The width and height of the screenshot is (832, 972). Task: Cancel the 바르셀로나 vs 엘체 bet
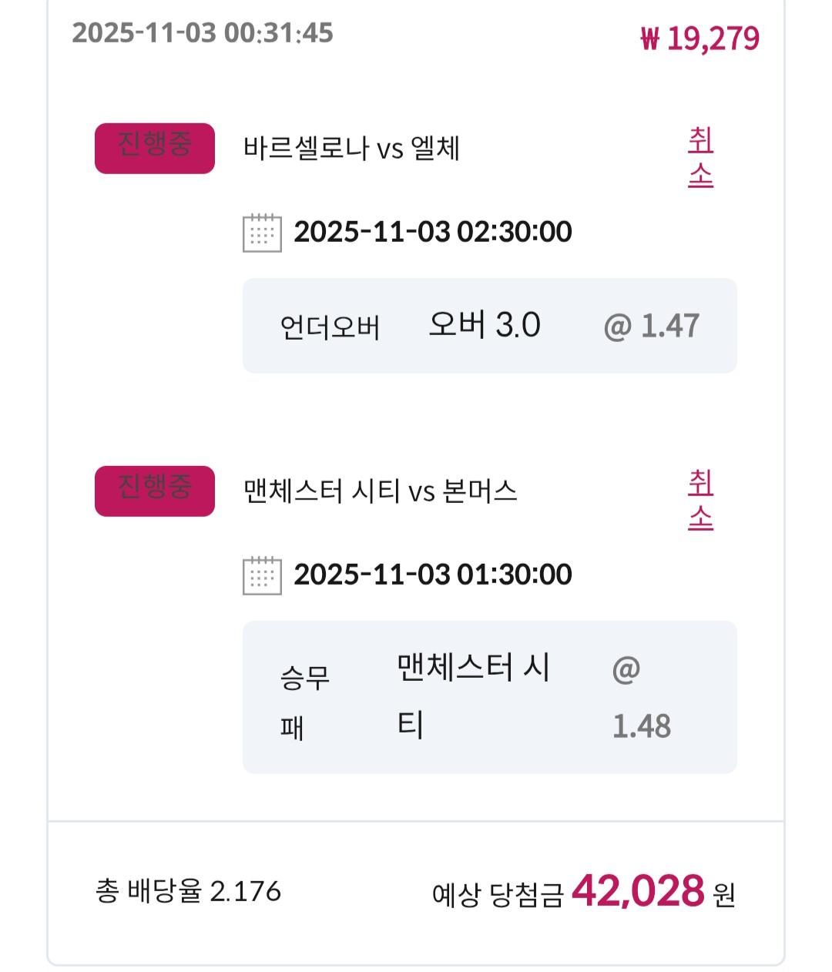click(x=700, y=158)
